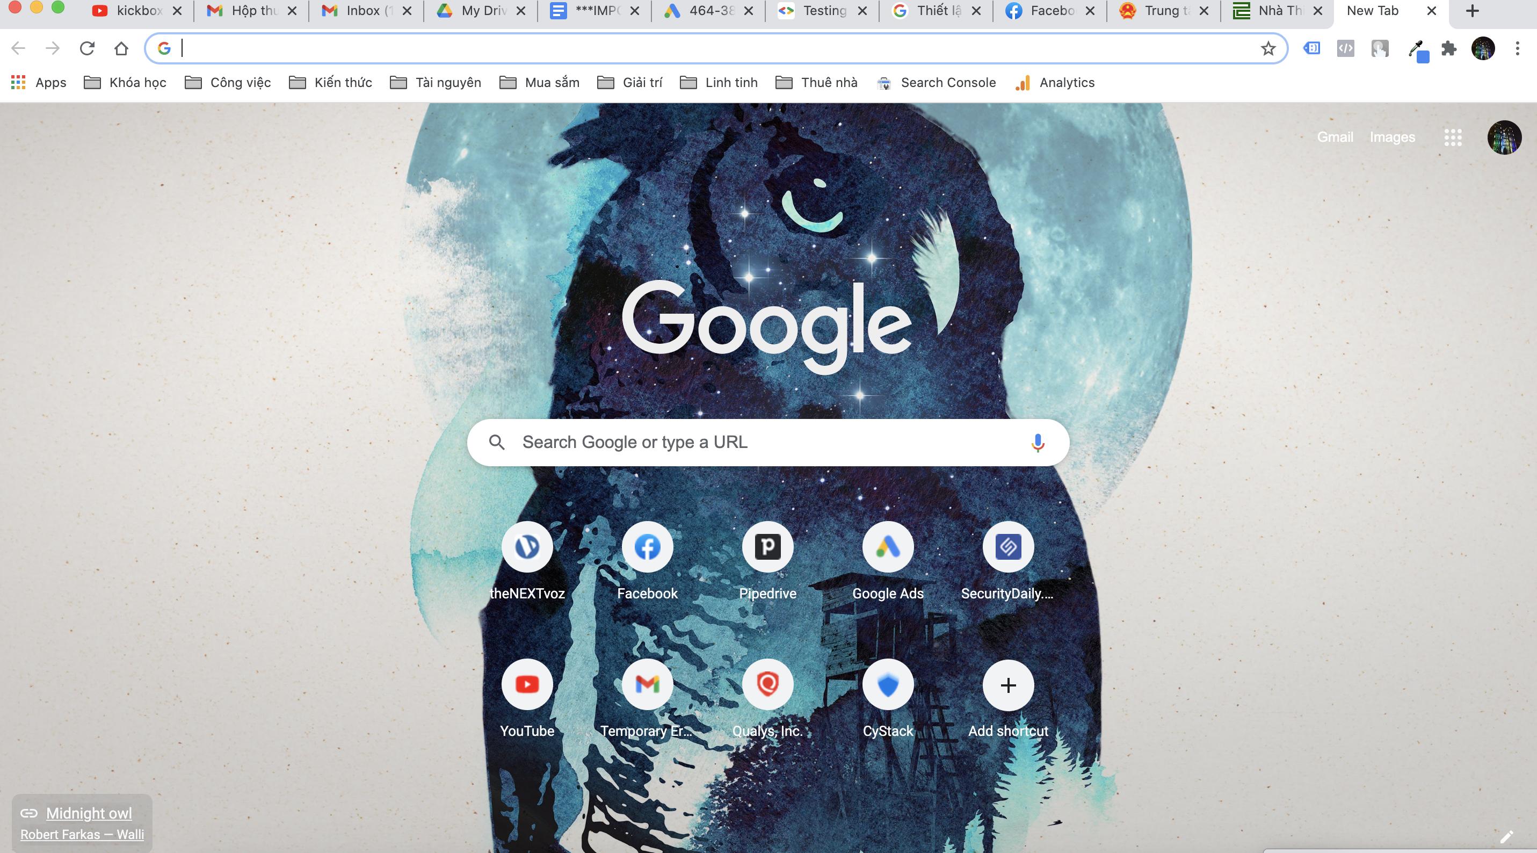Open the Qualys, Inc. shortcut
This screenshot has width=1537, height=853.
tap(768, 698)
